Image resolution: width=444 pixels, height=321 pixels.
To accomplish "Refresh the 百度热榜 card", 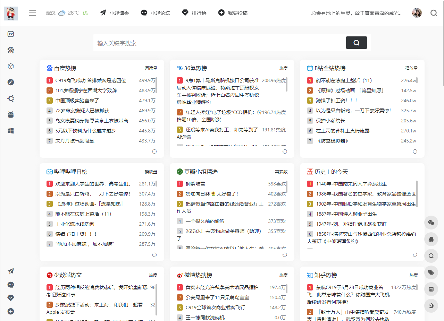I will click(x=154, y=151).
